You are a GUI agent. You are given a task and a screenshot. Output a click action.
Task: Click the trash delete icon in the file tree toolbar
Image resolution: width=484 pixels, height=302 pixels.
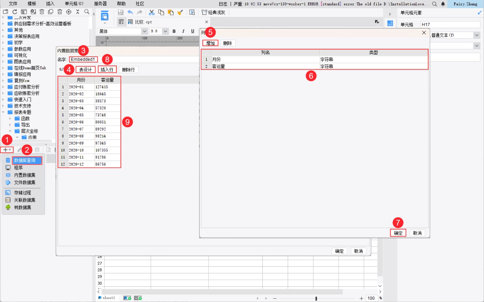pyautogui.click(x=42, y=12)
